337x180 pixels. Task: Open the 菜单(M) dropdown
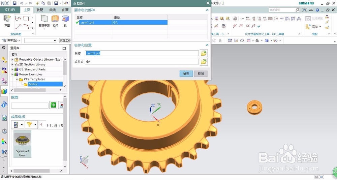click(x=11, y=40)
